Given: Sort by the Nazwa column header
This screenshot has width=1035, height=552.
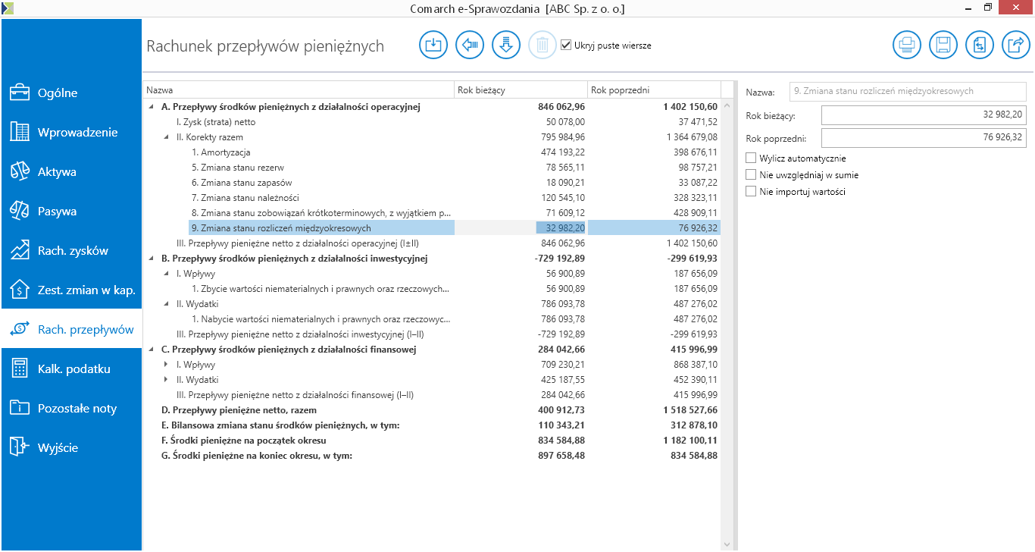Looking at the screenshot, I should click(299, 90).
